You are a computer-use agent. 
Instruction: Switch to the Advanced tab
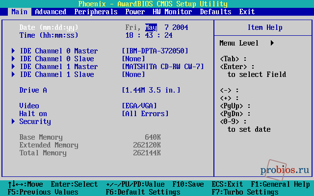tap(51, 12)
